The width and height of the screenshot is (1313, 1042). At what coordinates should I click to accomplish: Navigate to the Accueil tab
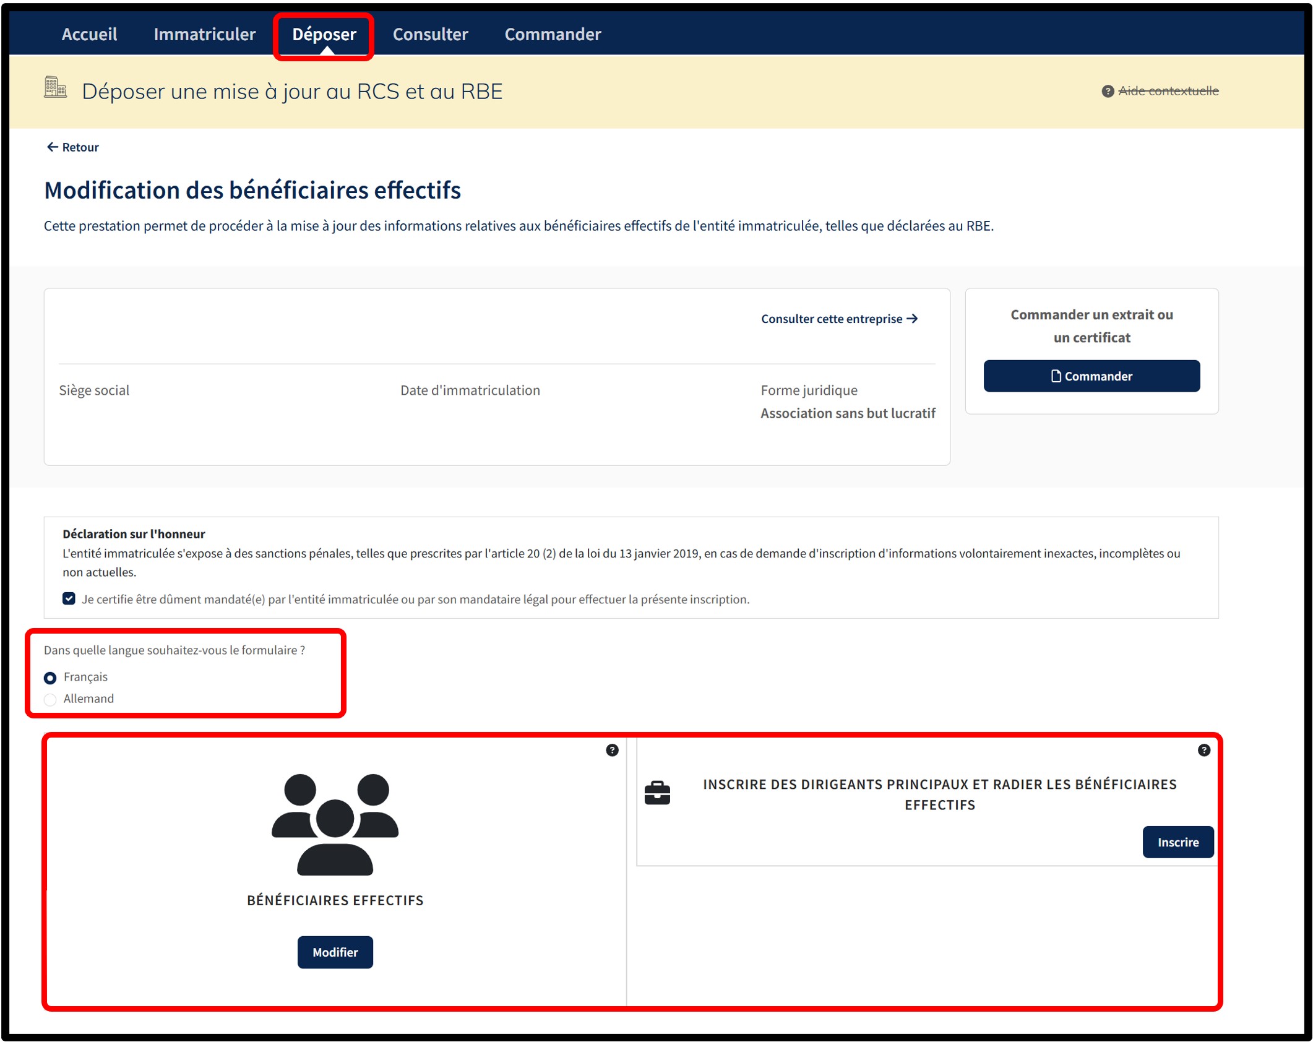pyautogui.click(x=89, y=34)
